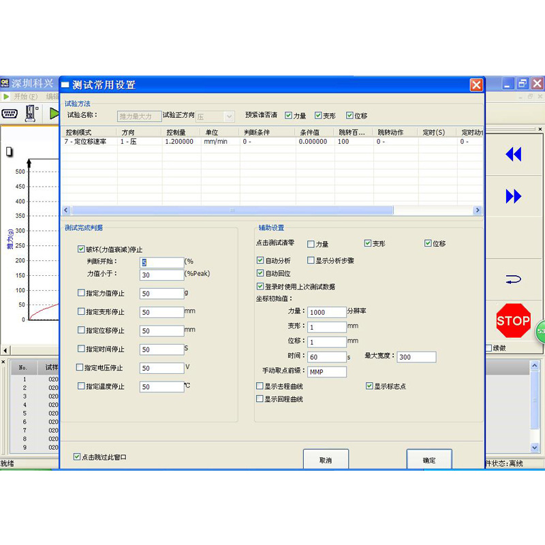This screenshot has width=545, height=545.
Task: Click scroll down arrow in main window list
Action: [535, 448]
